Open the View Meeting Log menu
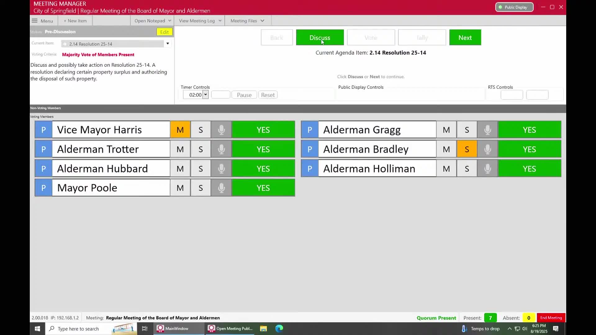The image size is (596, 335). 200,21
